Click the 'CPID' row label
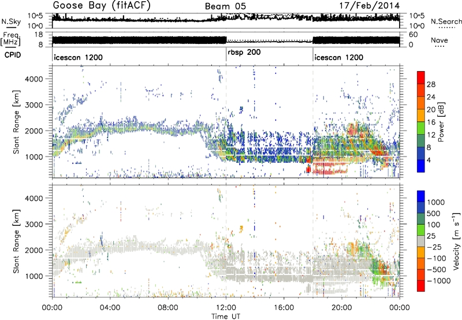Viewport: 462px width, 320px height. (13, 55)
